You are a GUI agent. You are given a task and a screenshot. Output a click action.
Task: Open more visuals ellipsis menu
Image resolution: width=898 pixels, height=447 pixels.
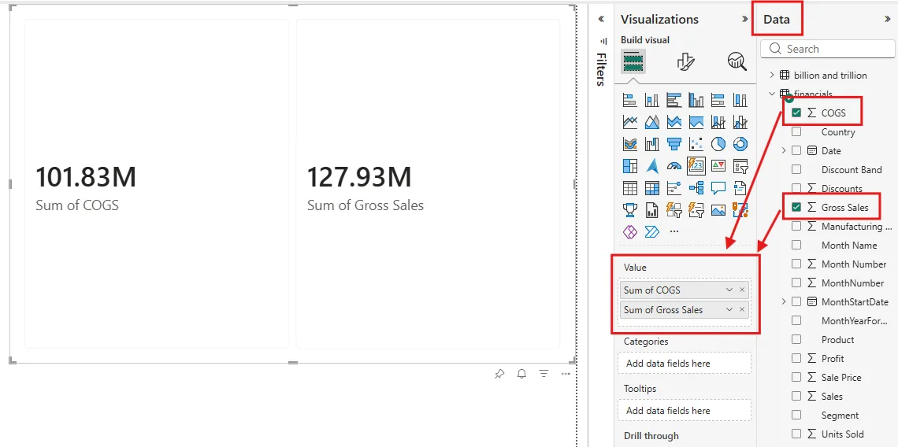tap(674, 231)
